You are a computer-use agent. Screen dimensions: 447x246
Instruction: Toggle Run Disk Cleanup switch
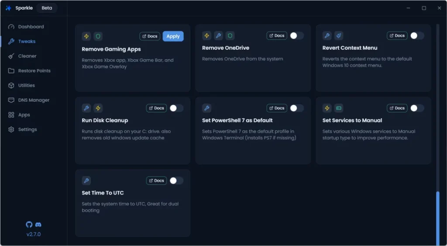click(176, 108)
